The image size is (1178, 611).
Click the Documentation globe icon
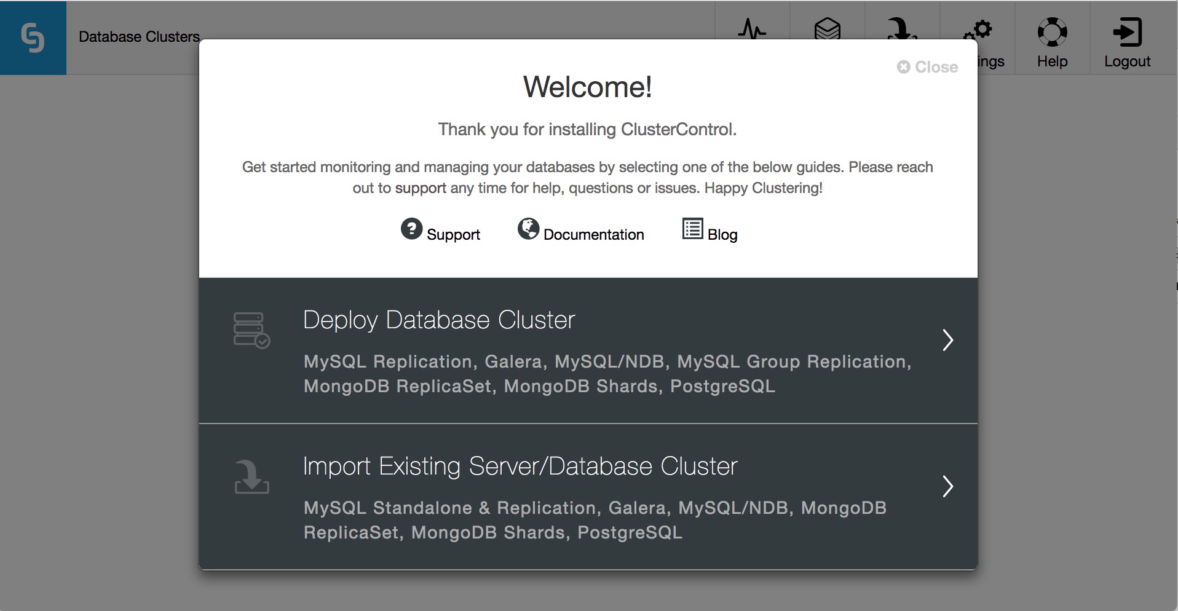click(x=528, y=229)
